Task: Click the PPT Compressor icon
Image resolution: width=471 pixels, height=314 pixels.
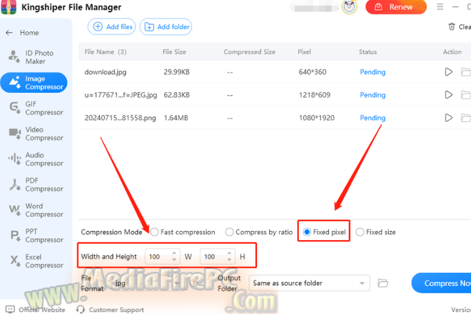Action: [15, 235]
